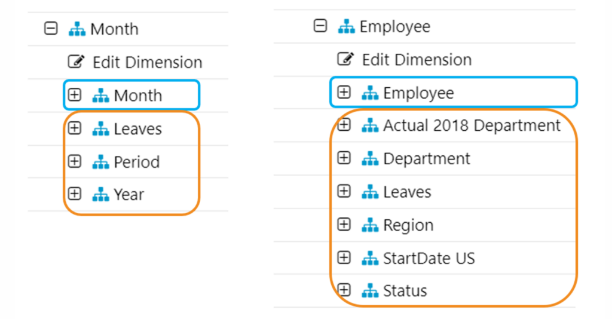Expand the Year hierarchy plus box
Screen dimensions: 612x319
click(75, 194)
